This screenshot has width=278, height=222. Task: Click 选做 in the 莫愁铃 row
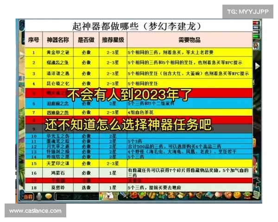(x=86, y=187)
